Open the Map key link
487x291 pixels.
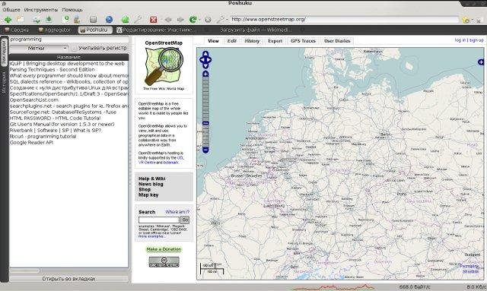click(148, 195)
